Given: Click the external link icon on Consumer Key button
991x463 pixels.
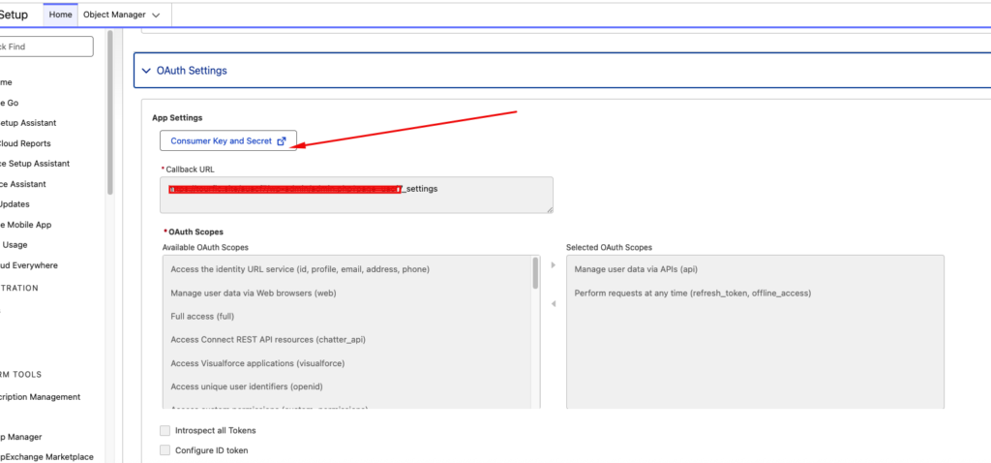Looking at the screenshot, I should 282,141.
